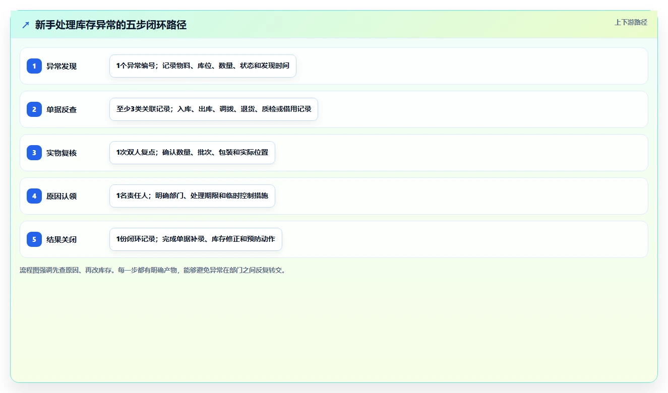Select step number 3 badge
Screen dimensions: 668x393
pyautogui.click(x=34, y=153)
